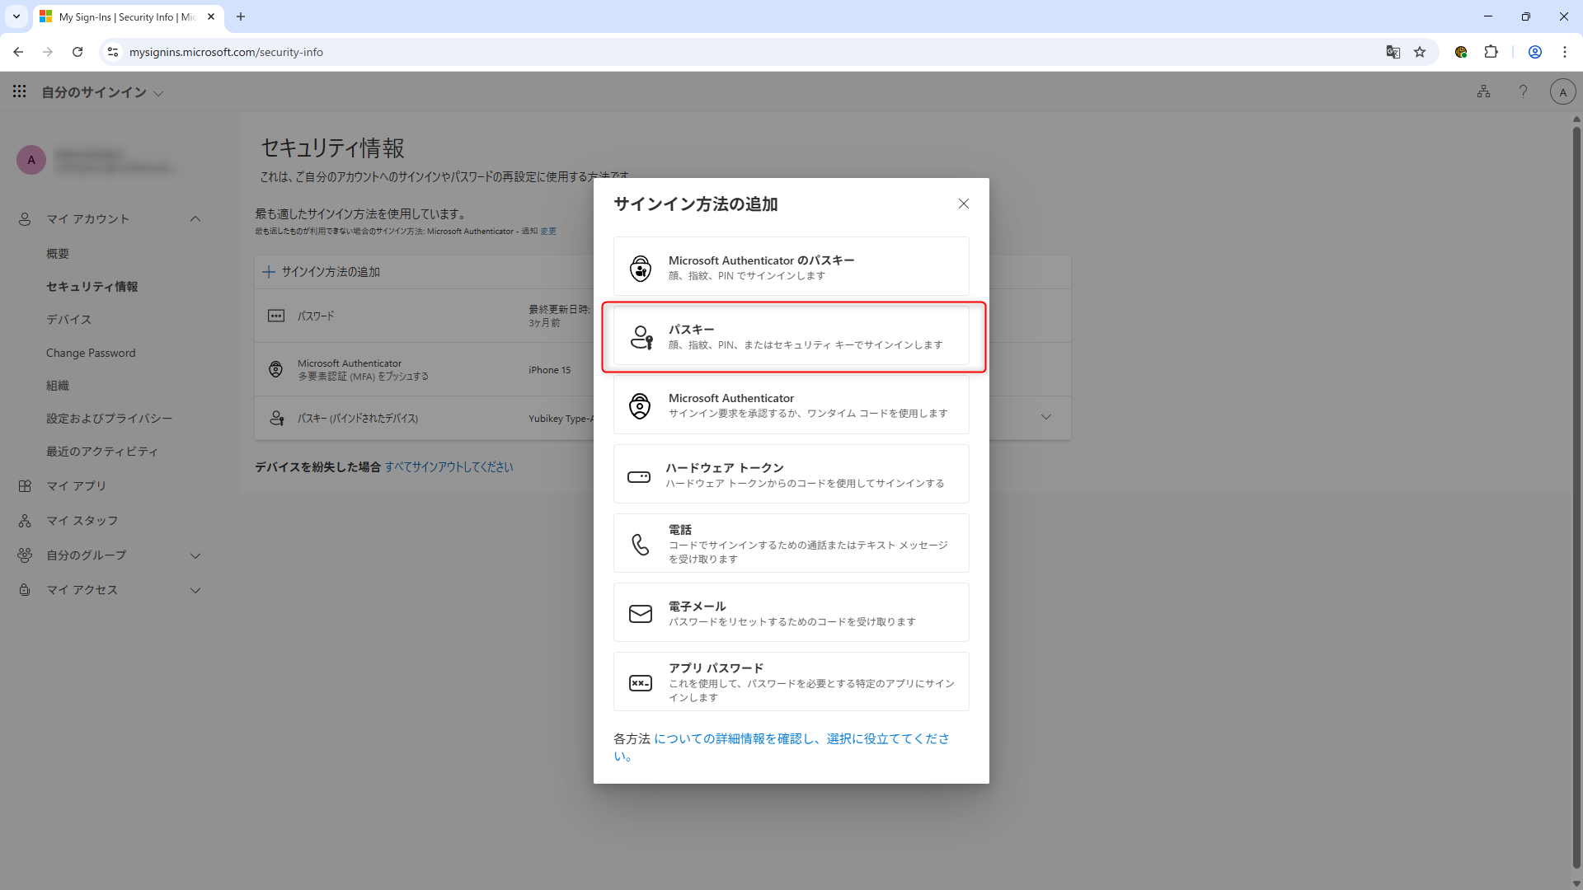Screen dimensions: 1583x890
Task: Select the Email envelope icon
Action: coord(641,614)
